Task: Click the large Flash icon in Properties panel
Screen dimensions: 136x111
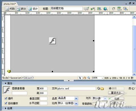Action: click(x=7, y=90)
